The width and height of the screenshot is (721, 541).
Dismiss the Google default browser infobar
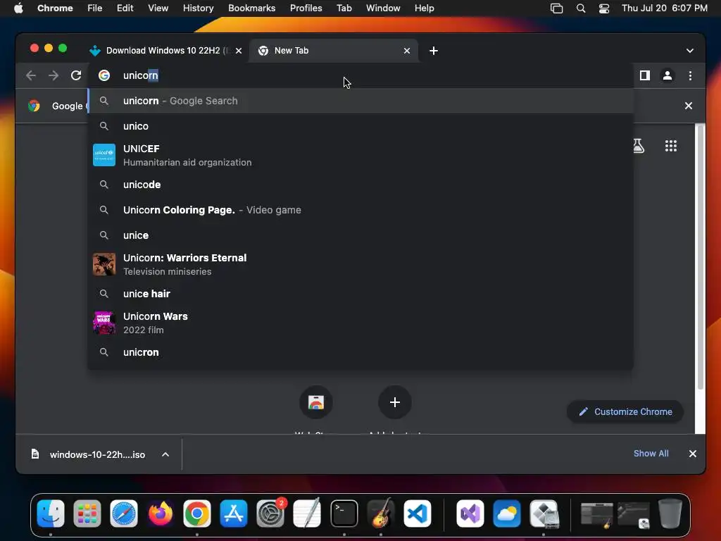tap(689, 106)
